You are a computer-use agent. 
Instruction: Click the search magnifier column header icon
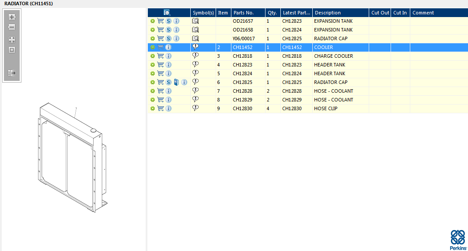[167, 13]
